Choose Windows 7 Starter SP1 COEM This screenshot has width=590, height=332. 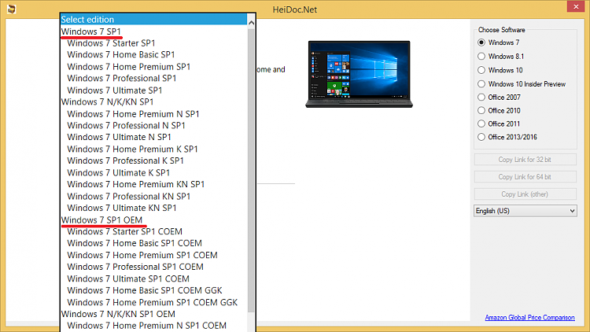coord(124,231)
